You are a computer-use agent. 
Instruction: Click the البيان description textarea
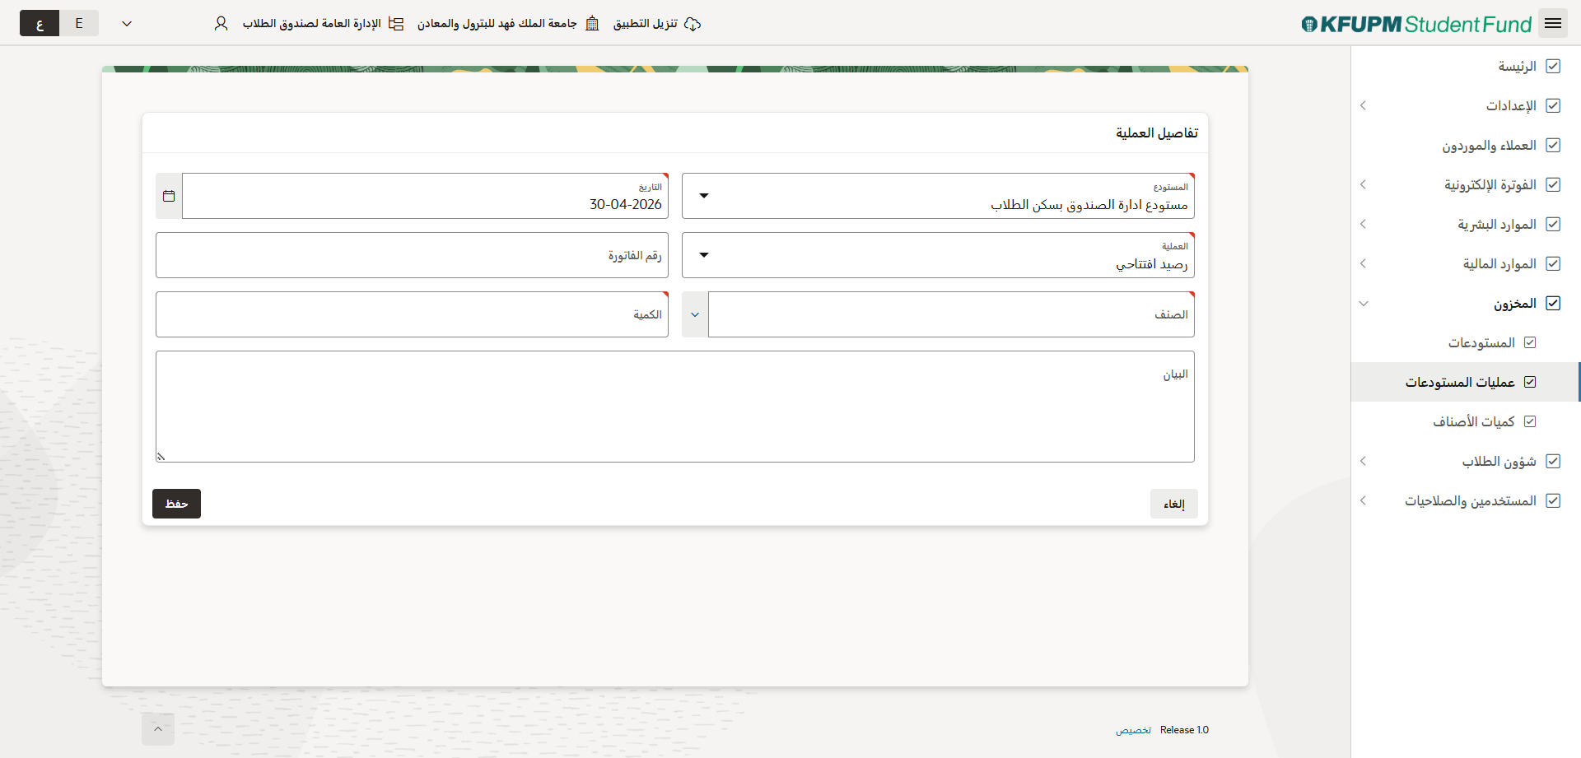click(675, 407)
